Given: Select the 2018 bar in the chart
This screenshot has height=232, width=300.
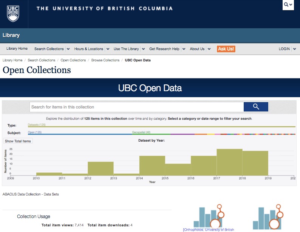Looking at the screenshot, I should [255, 163].
